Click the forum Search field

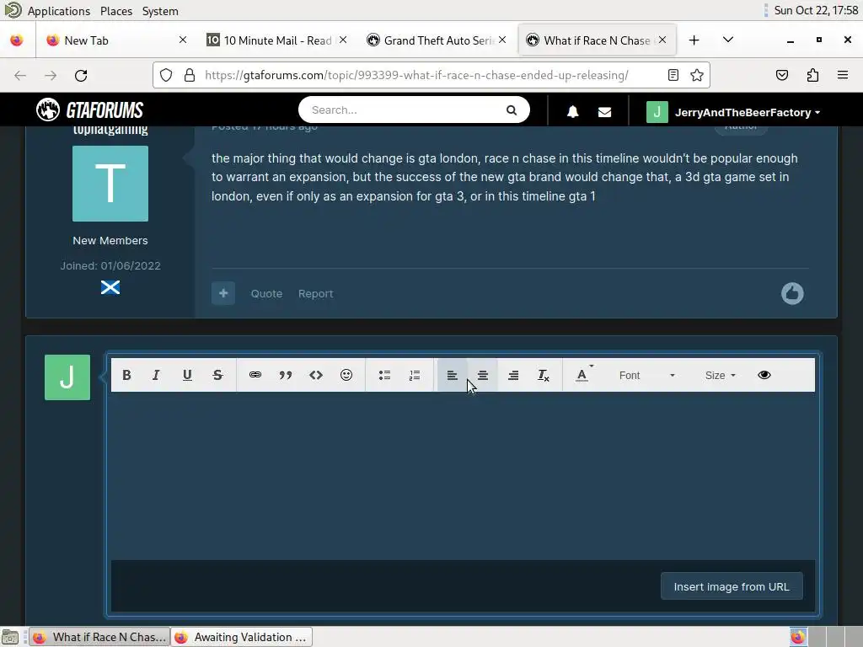(x=405, y=110)
